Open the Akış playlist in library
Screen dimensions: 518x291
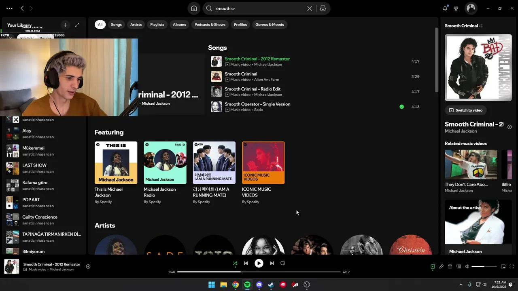[45, 134]
